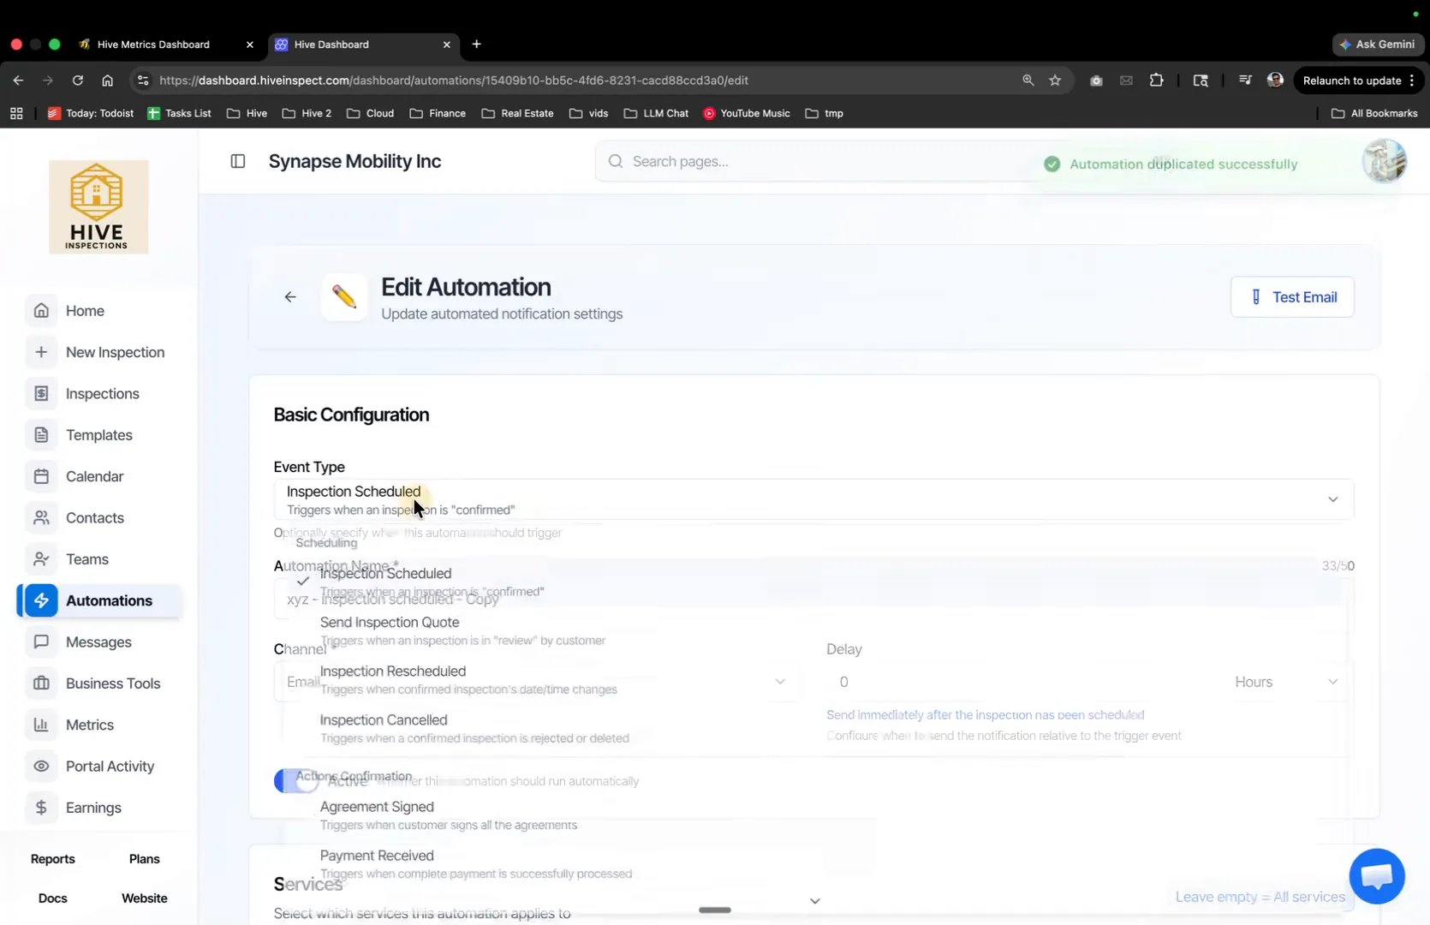
Task: Expand the Services selection chevron
Action: 814,901
